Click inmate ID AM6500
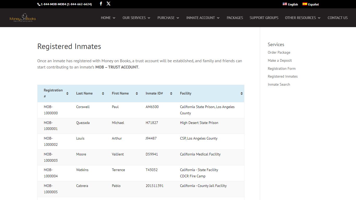This screenshot has height=200, width=356. point(152,107)
